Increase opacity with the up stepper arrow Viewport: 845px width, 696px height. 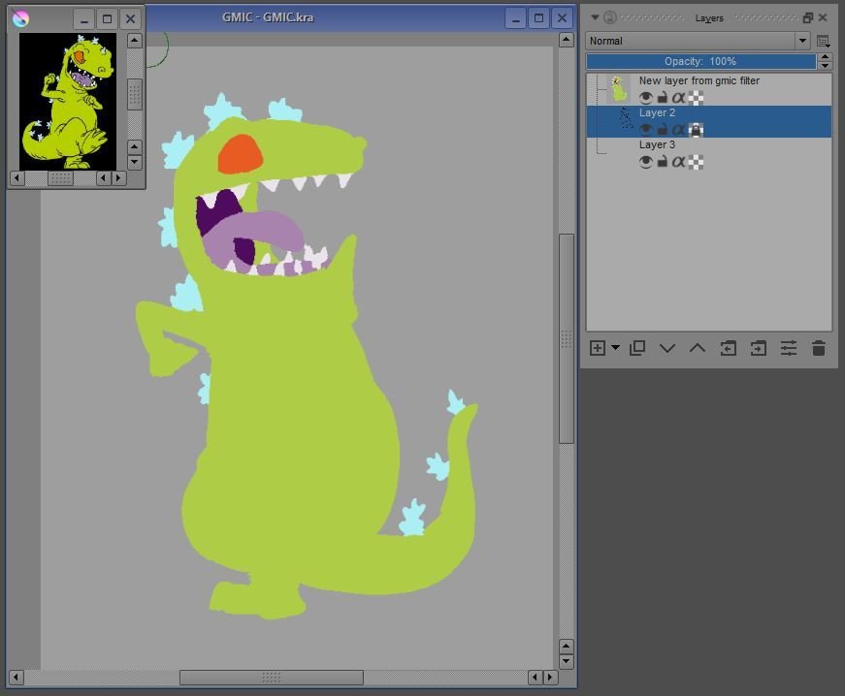coord(825,57)
